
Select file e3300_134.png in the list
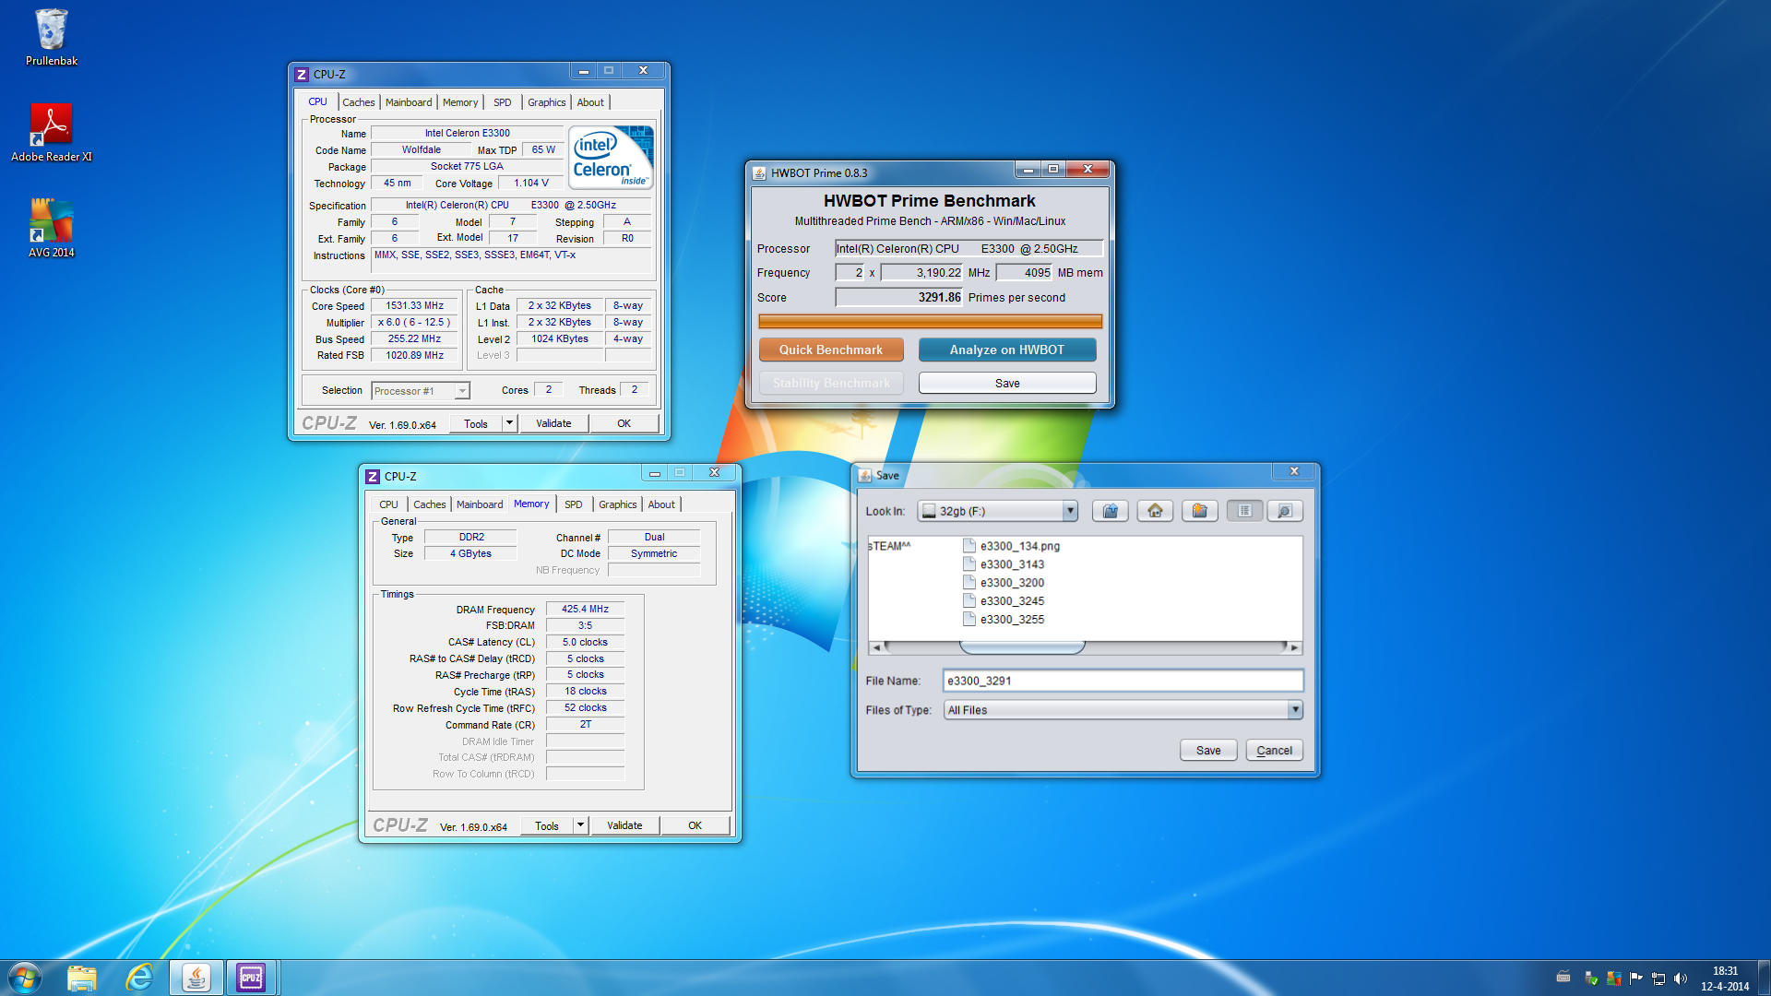pyautogui.click(x=1011, y=546)
